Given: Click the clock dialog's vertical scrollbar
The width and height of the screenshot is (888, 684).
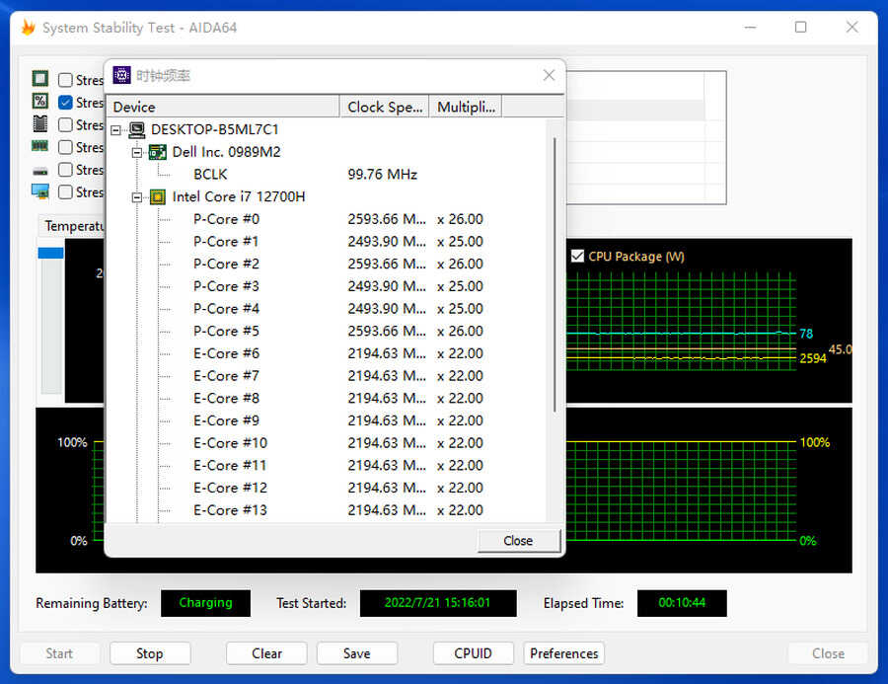Looking at the screenshot, I should 555,276.
